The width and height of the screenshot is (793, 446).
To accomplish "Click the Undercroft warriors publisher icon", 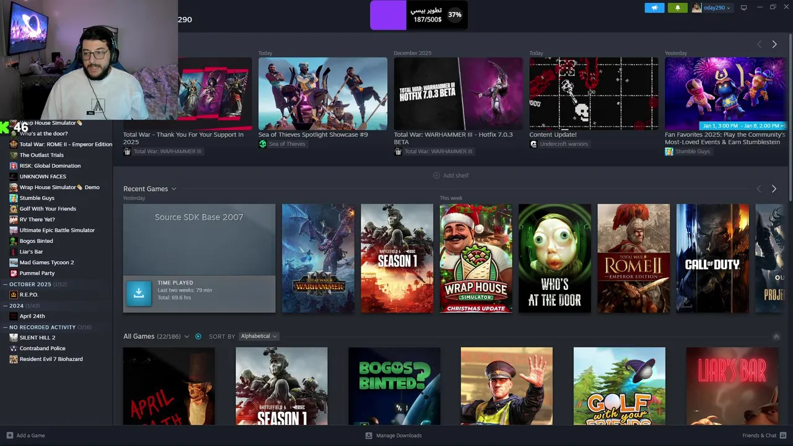I will click(x=533, y=144).
